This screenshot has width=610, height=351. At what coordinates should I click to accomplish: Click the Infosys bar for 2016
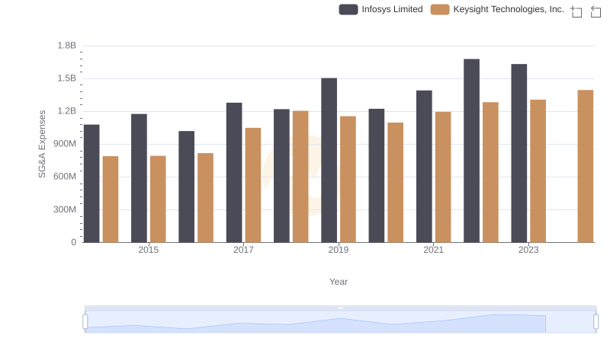tap(187, 187)
